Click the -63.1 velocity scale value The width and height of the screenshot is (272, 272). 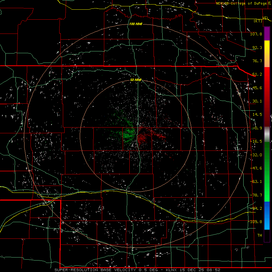click(x=256, y=182)
